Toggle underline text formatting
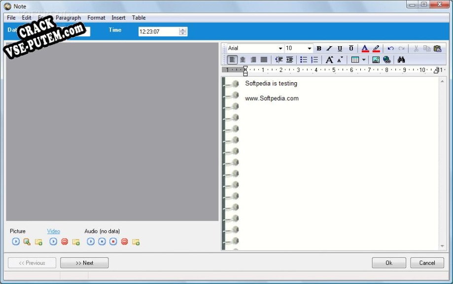Viewport: 453px width, 284px height. (x=340, y=48)
